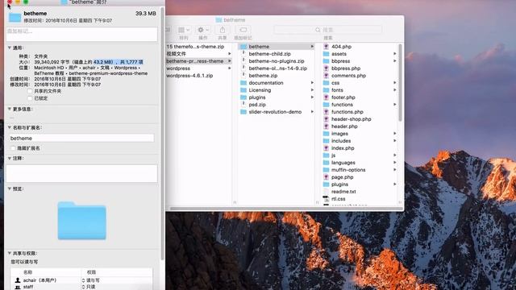Click the documentation folder icon
The width and height of the screenshot is (516, 290).
coord(243,83)
